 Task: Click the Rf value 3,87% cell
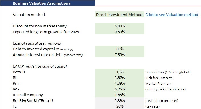coord(120,78)
